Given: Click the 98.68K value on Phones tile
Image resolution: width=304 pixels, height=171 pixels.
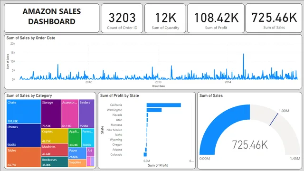Looking at the screenshot, I should point(12,144).
